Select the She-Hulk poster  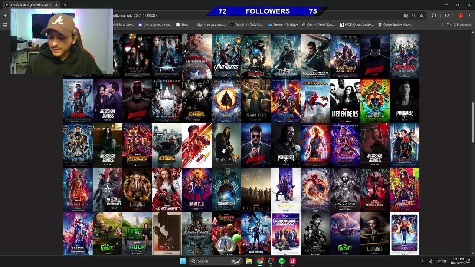tap(137, 234)
